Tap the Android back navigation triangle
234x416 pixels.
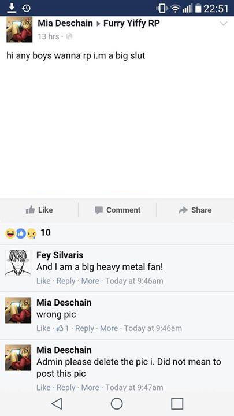57,404
